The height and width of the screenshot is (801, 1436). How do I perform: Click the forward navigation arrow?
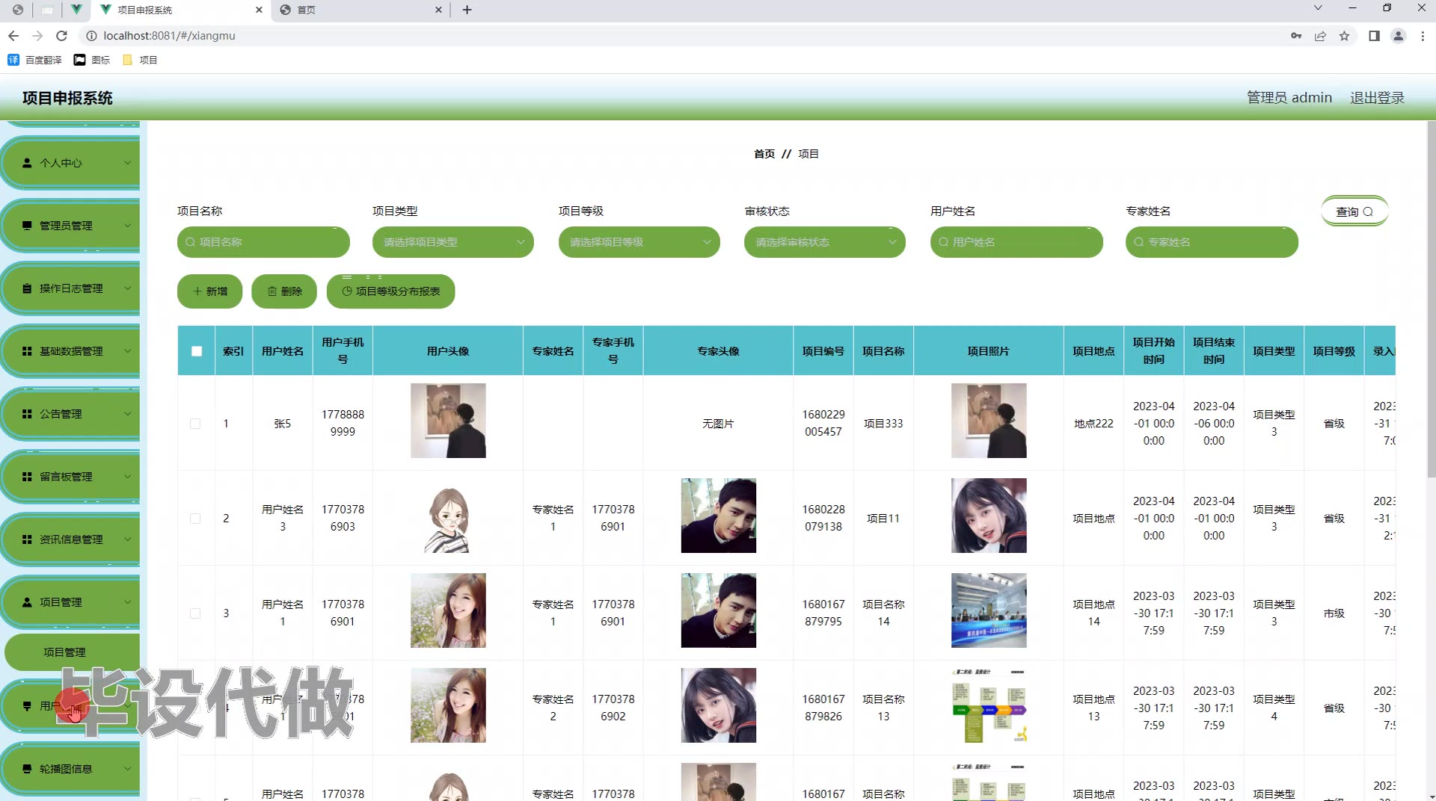37,36
